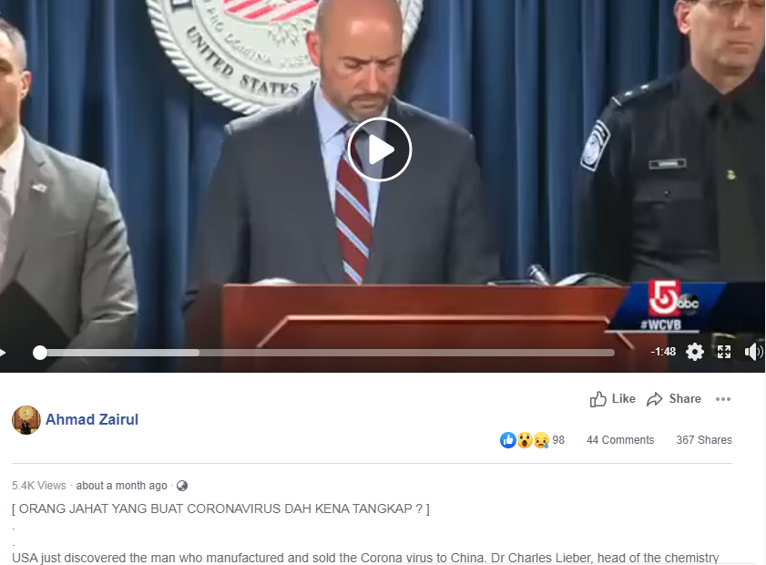Click the small play arrow in control bar
766x565 pixels.
click(3, 352)
